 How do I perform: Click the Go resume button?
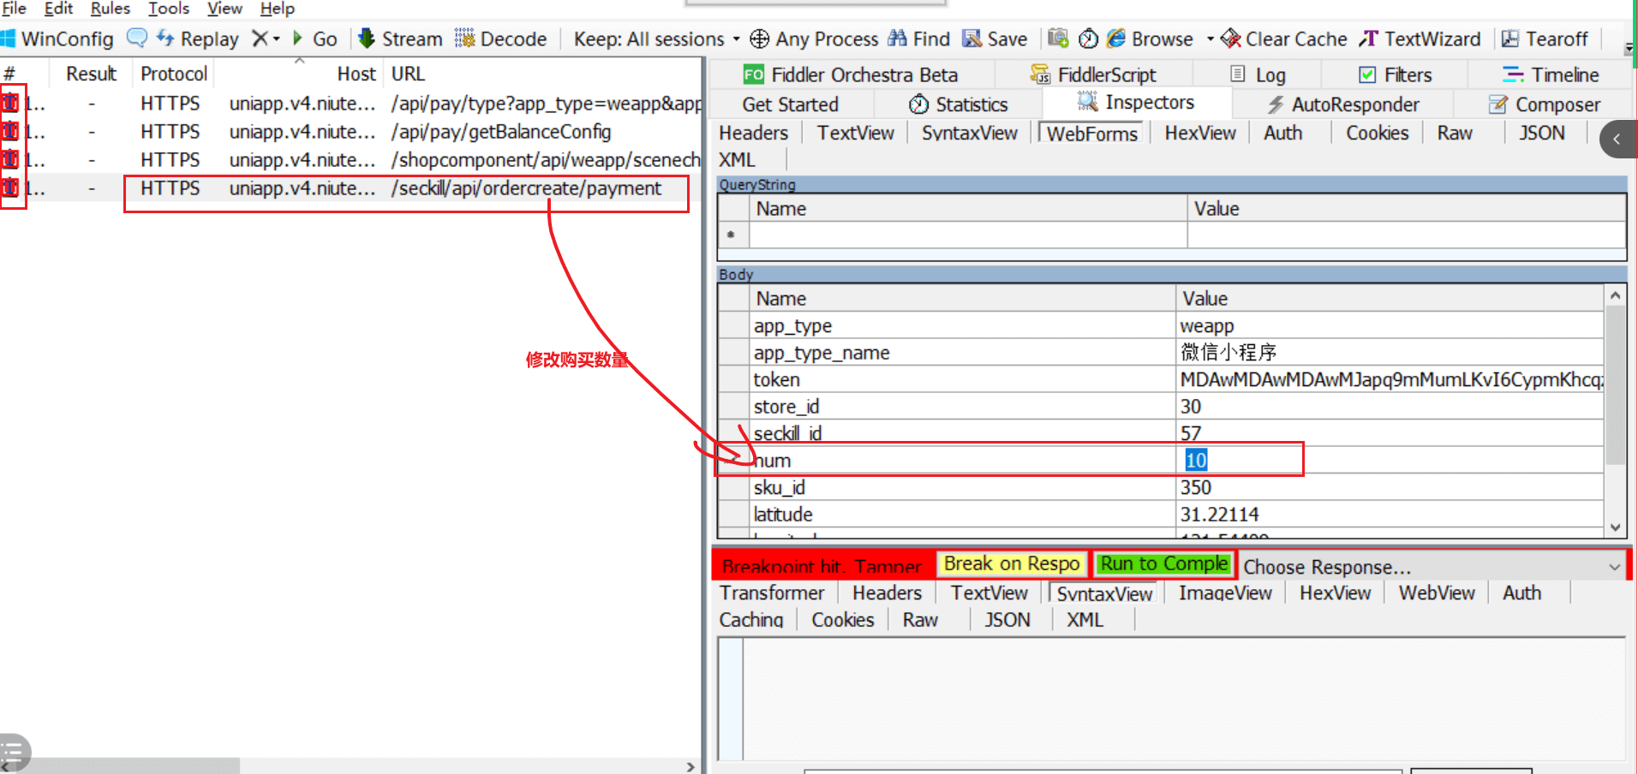(314, 39)
